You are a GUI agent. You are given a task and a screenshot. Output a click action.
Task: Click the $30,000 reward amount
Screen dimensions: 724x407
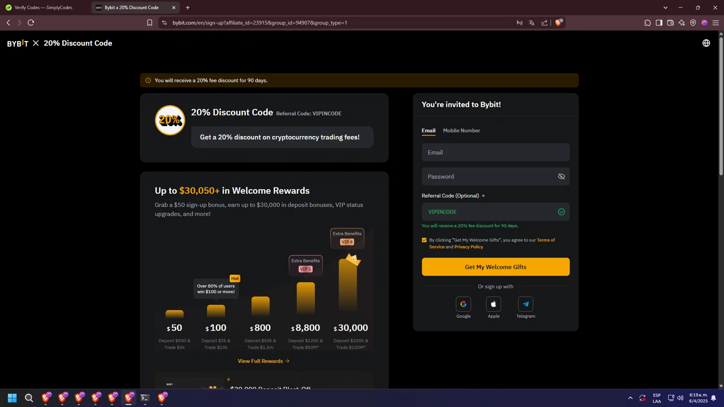[x=351, y=328]
